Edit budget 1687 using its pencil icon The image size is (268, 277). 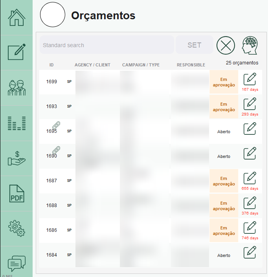coord(250,178)
